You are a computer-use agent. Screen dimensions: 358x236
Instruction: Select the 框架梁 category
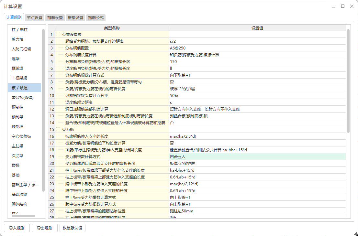click(24, 69)
